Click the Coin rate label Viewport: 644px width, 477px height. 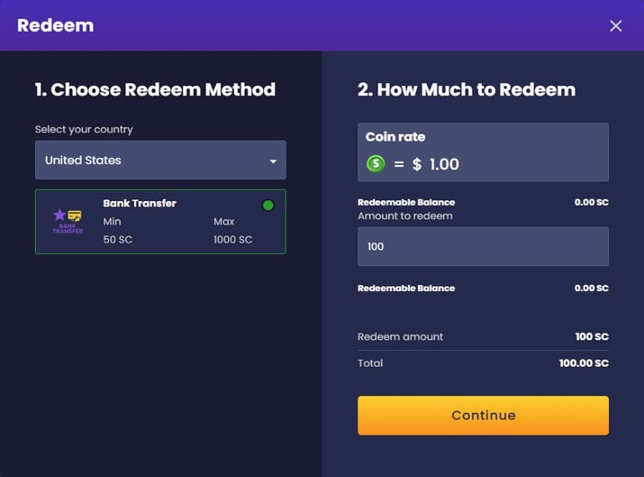coord(395,137)
